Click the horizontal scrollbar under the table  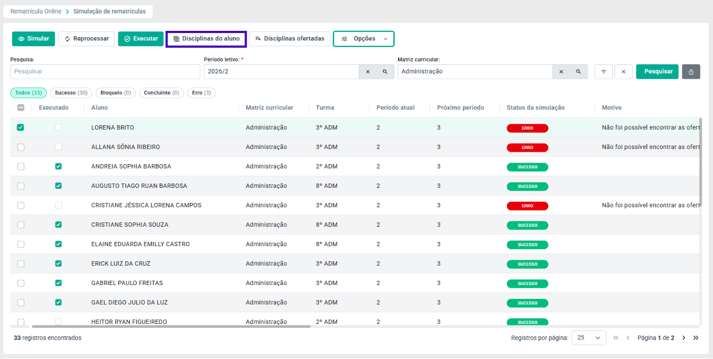click(171, 327)
